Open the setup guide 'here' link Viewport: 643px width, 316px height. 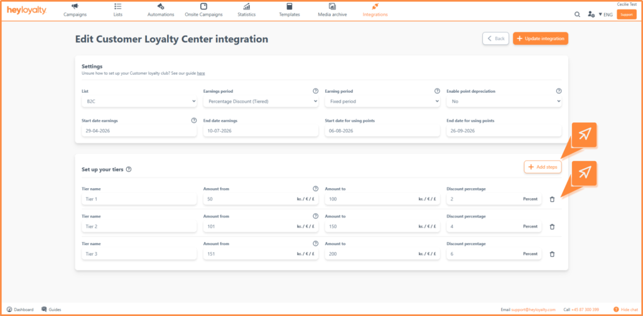[201, 73]
